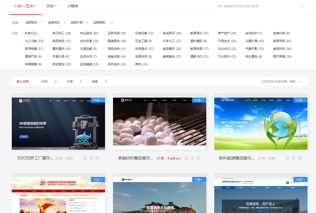
Task: Filter by 包装印刷 (9) industry
Action: click(x=281, y=33)
